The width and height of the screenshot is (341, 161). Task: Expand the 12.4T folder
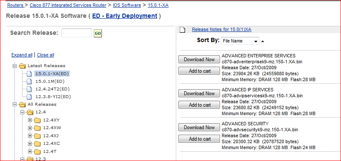tap(30, 151)
